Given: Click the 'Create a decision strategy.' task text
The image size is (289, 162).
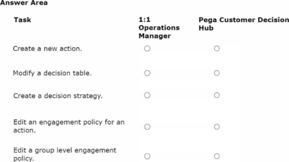Looking at the screenshot, I should pyautogui.click(x=58, y=96).
